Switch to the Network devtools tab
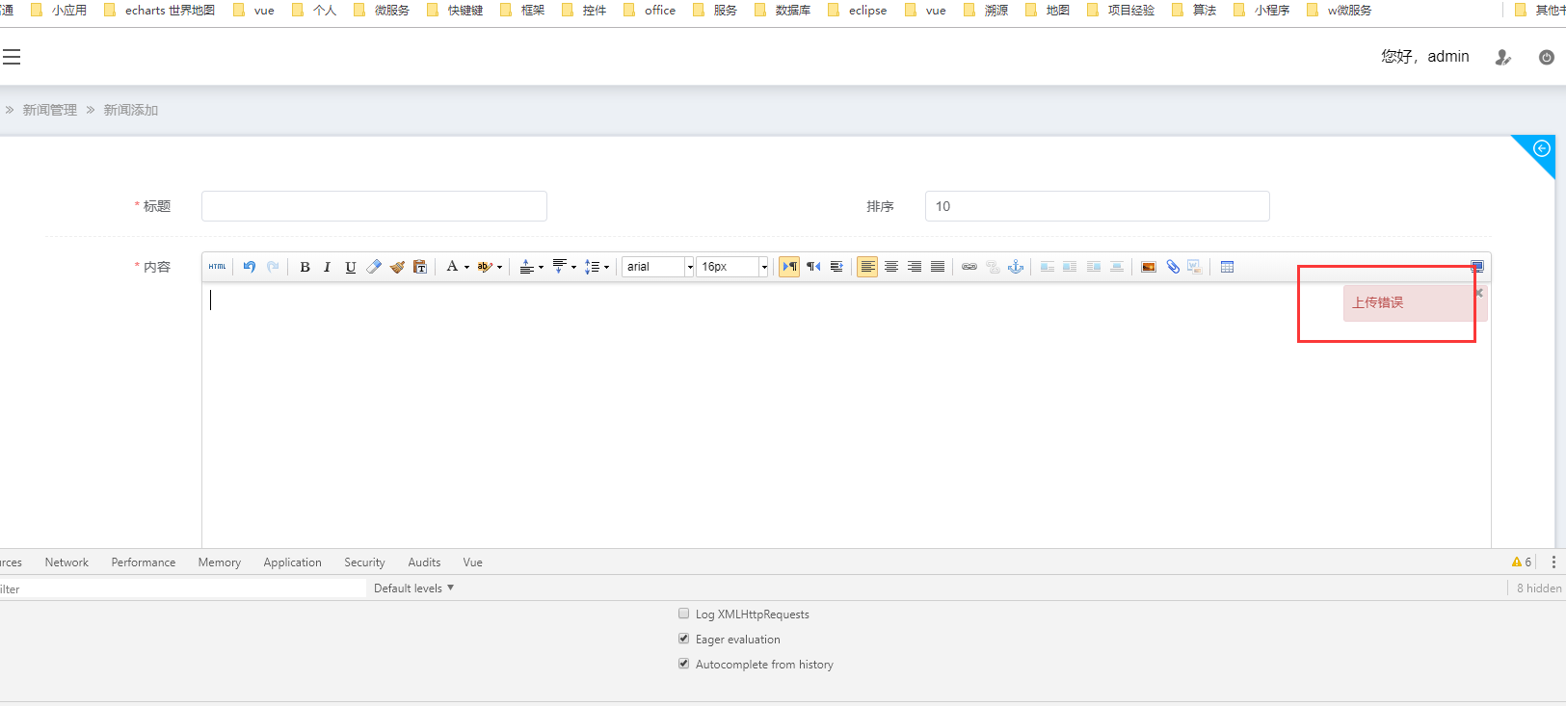The width and height of the screenshot is (1566, 706). click(x=66, y=562)
